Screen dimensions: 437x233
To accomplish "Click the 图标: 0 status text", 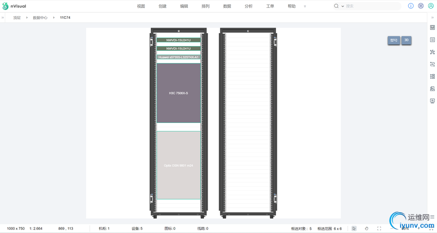I will (x=170, y=228).
